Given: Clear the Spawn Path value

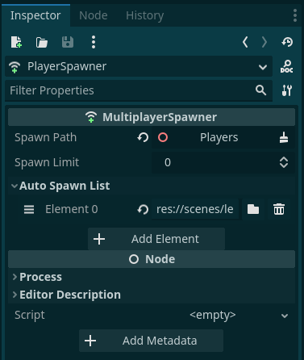Looking at the screenshot, I should coord(284,138).
